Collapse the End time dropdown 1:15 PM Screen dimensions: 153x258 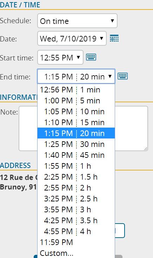point(76,76)
